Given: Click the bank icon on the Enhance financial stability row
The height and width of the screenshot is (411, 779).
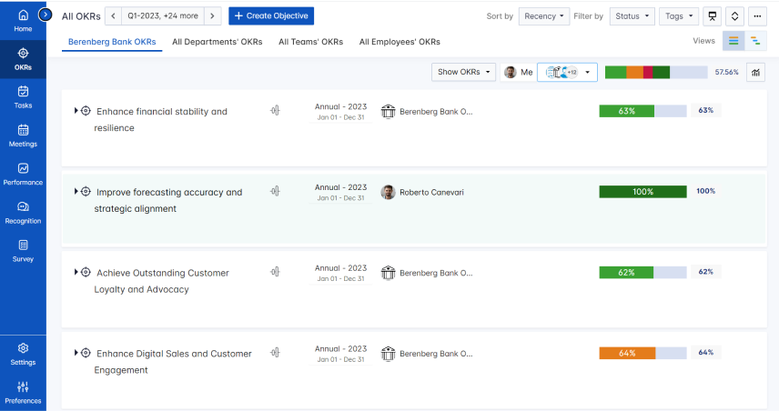Looking at the screenshot, I should 388,111.
